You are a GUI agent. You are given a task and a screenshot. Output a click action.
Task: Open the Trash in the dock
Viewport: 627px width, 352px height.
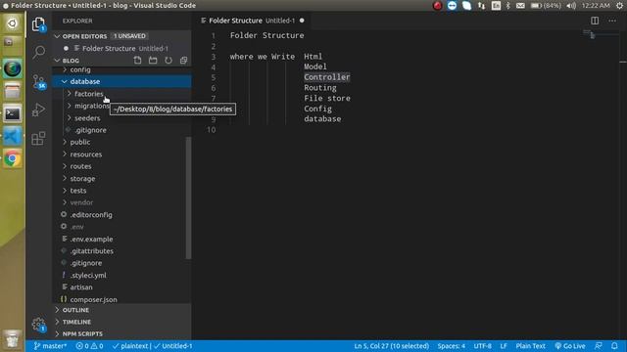(13, 339)
